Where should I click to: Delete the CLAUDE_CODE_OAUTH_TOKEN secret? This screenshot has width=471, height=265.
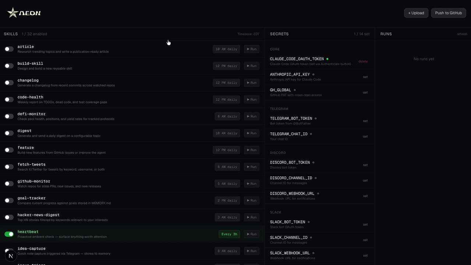[363, 61]
